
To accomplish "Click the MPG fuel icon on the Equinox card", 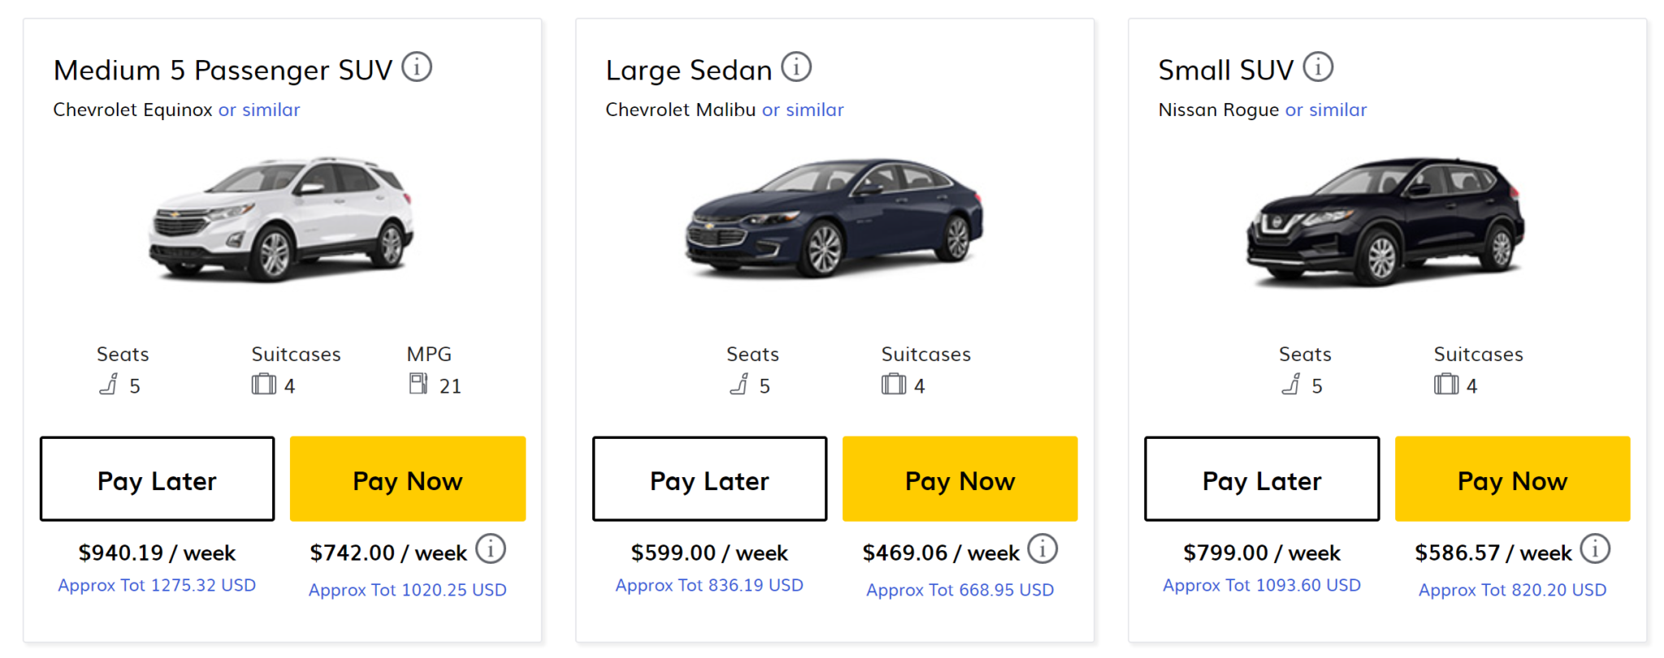I will pyautogui.click(x=417, y=383).
